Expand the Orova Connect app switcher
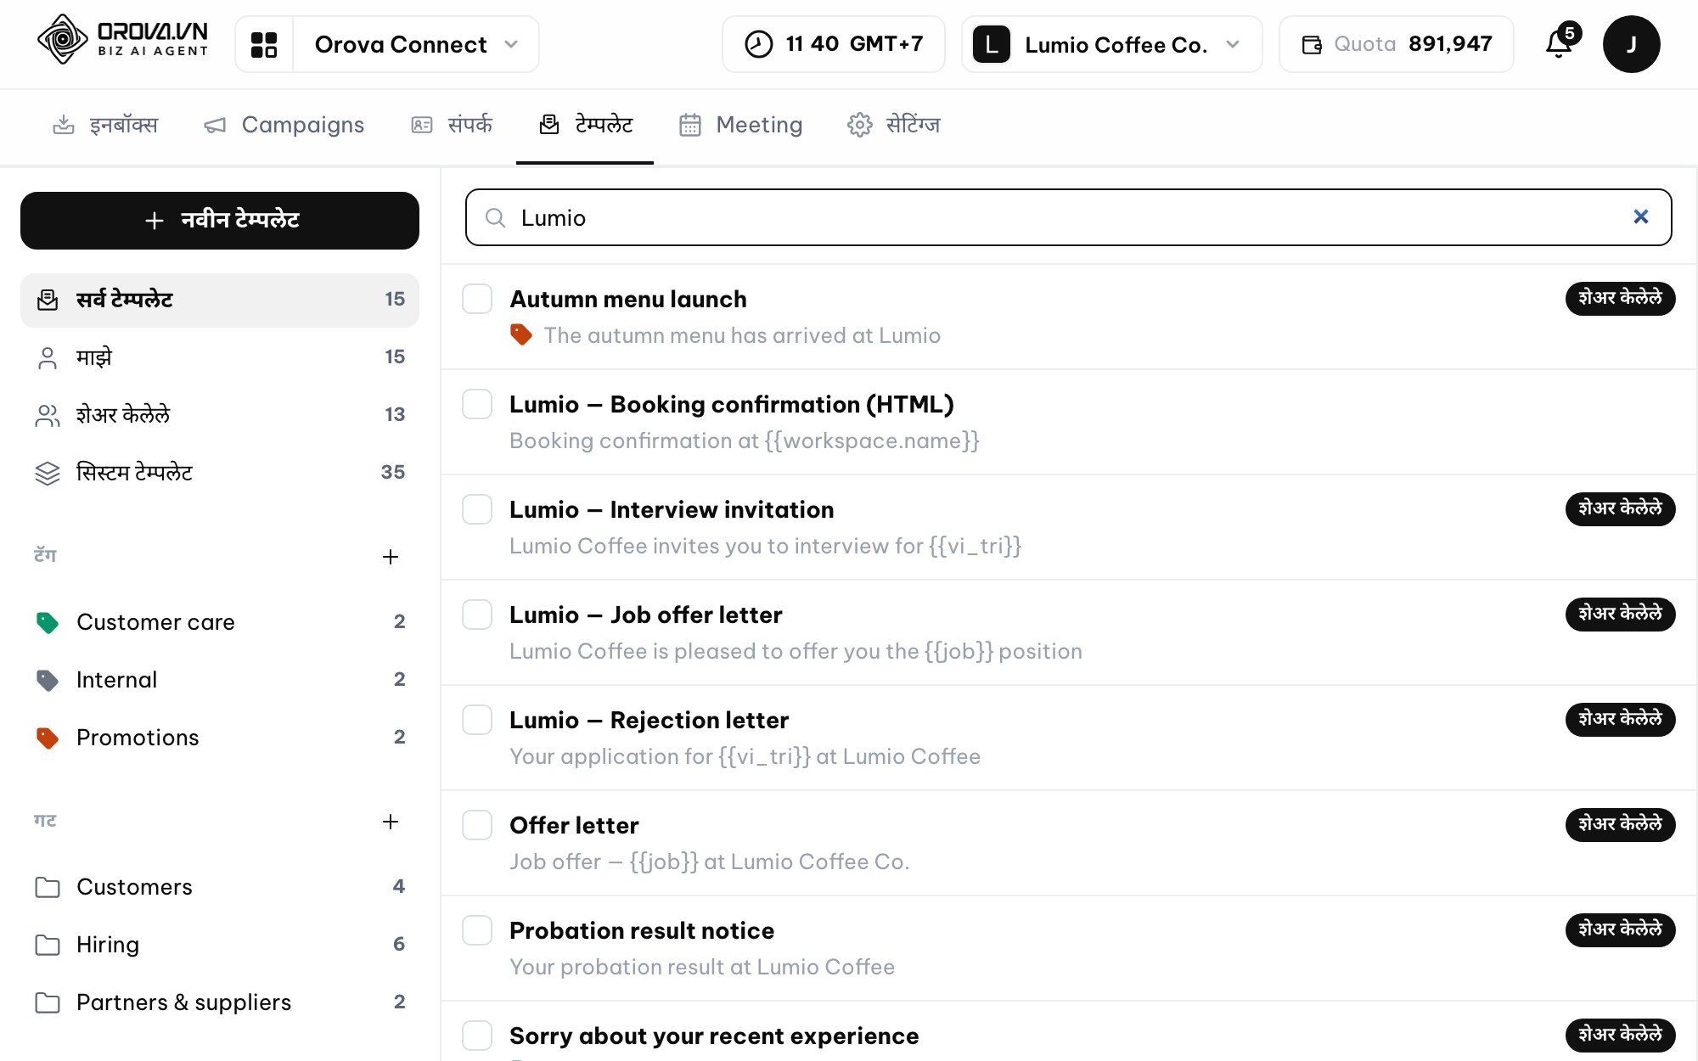This screenshot has width=1698, height=1061. tap(416, 44)
